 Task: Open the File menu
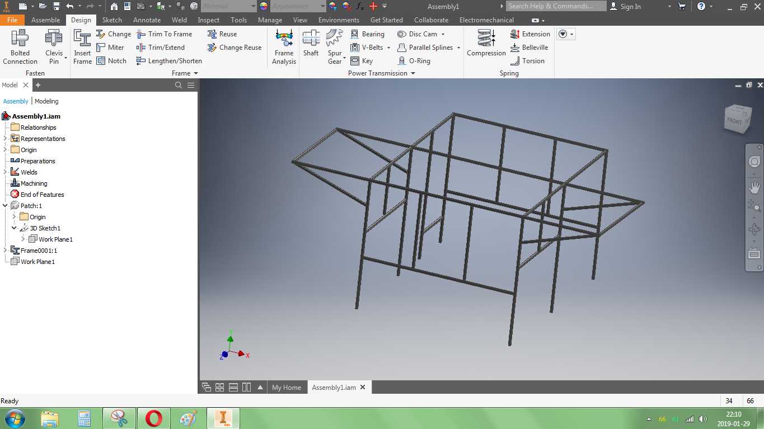click(x=12, y=20)
